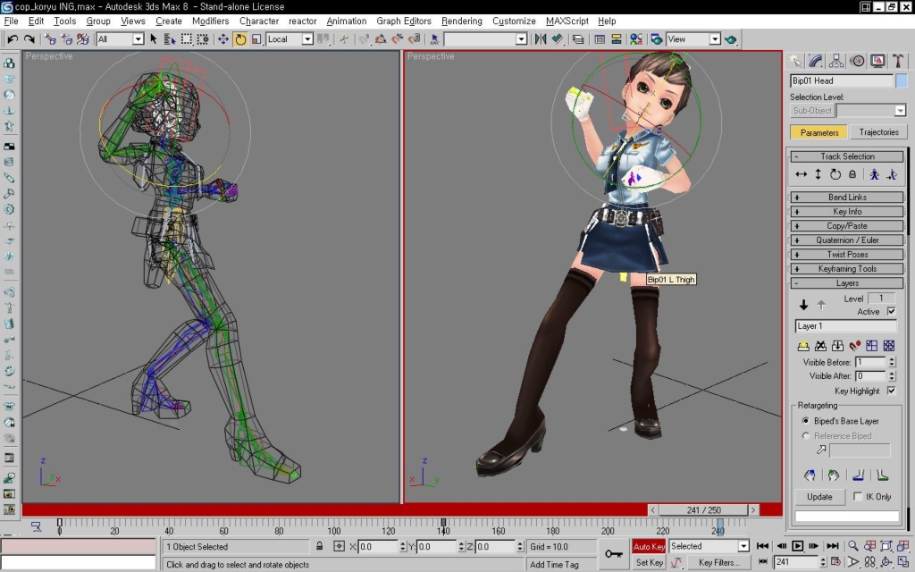Screen dimensions: 915x572
Task: Click the Symmetrical biped track icon
Action: pyautogui.click(x=874, y=174)
